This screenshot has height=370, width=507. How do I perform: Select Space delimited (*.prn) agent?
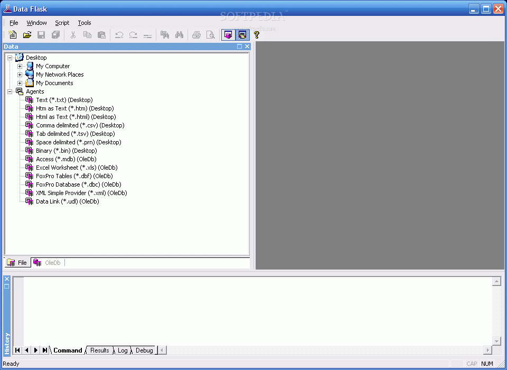pos(79,142)
